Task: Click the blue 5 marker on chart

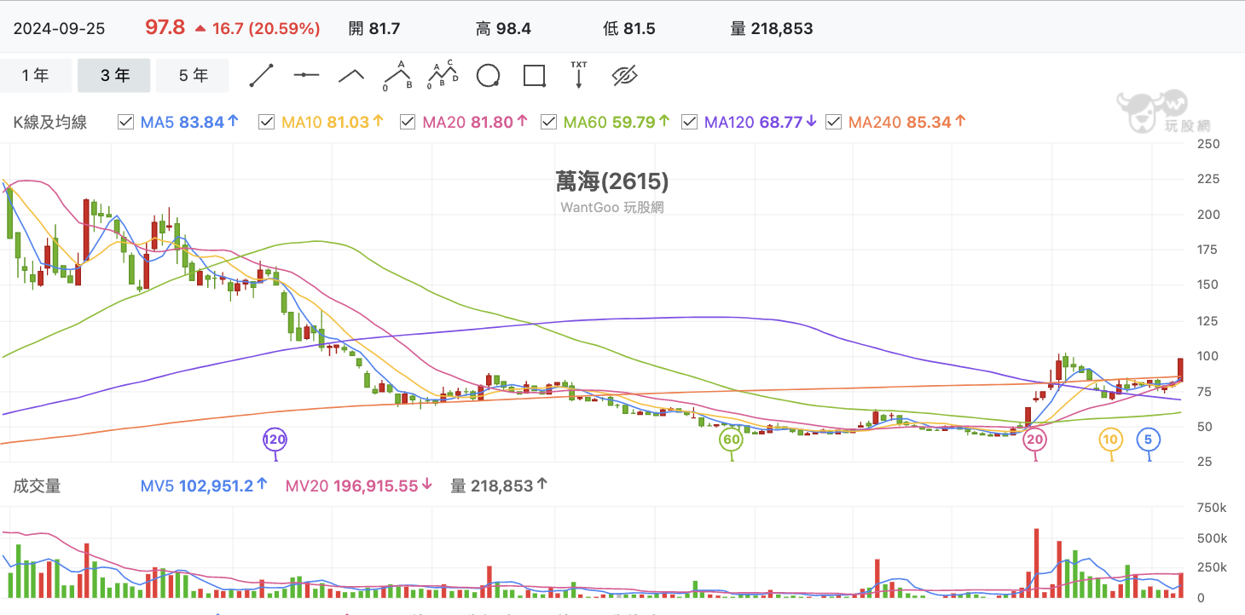Action: tap(1149, 440)
